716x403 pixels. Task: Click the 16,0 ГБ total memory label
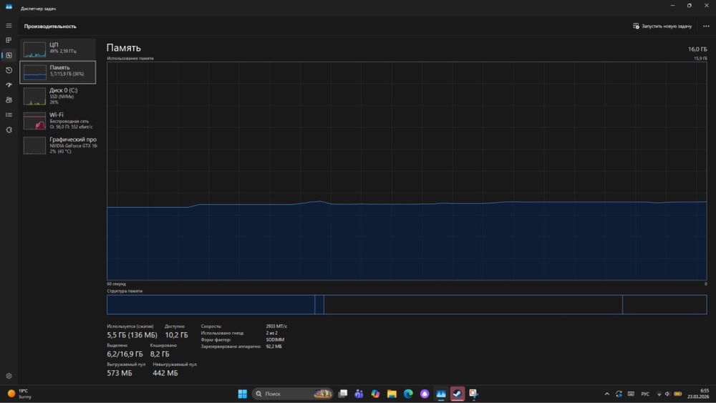697,49
